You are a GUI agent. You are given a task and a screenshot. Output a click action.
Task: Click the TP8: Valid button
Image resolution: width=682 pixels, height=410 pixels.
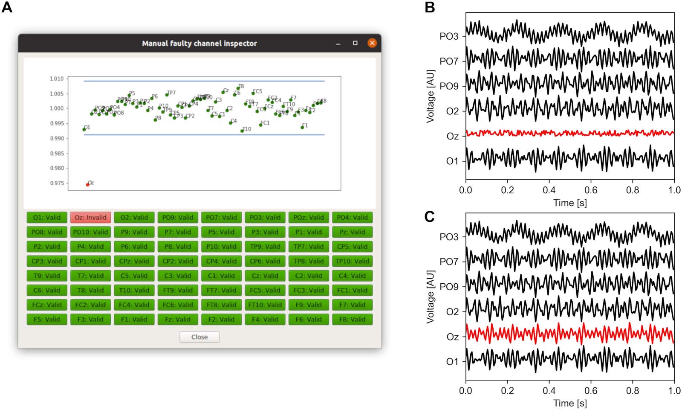[309, 261]
